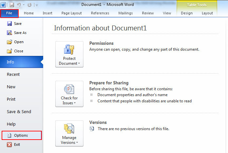Switch to the Insert ribbon tab
Screen dimensions: 228x153
pos(47,13)
